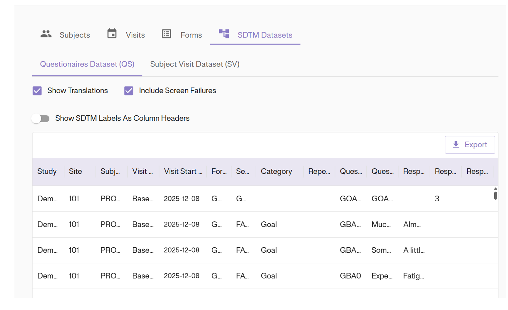Viewport: 508px width, 310px height.
Task: Click the Subjects people icon
Action: [46, 34]
